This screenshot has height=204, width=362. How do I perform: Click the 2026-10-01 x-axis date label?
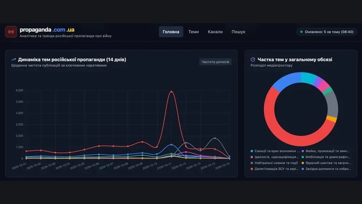[x=19, y=166]
